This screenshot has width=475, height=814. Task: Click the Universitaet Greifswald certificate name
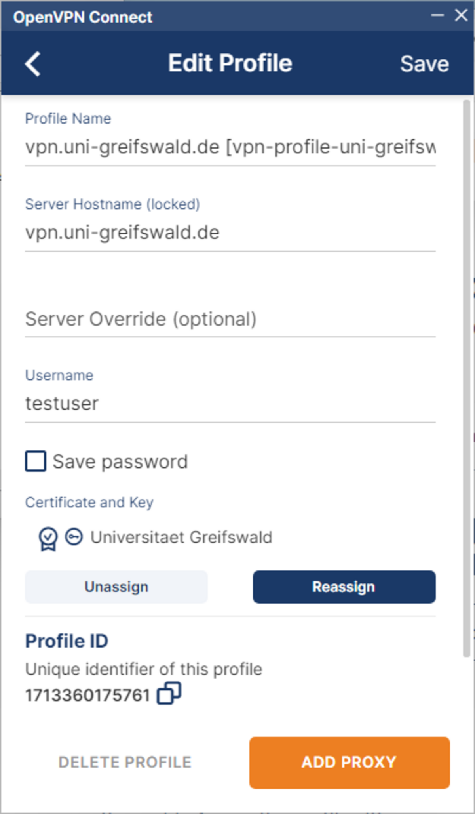click(x=181, y=538)
